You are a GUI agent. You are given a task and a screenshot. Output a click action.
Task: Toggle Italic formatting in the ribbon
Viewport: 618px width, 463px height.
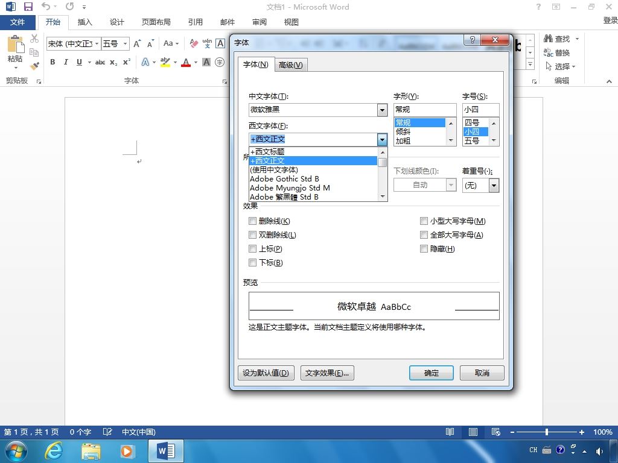tap(66, 62)
